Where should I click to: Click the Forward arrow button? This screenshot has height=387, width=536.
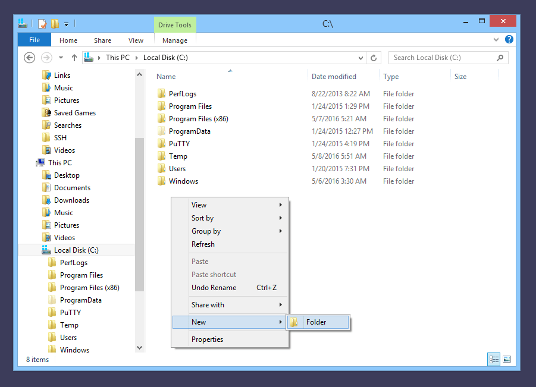pyautogui.click(x=46, y=58)
